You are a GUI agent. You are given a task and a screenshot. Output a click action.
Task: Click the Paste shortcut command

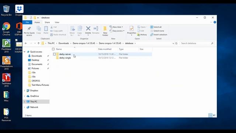pos(58,35)
